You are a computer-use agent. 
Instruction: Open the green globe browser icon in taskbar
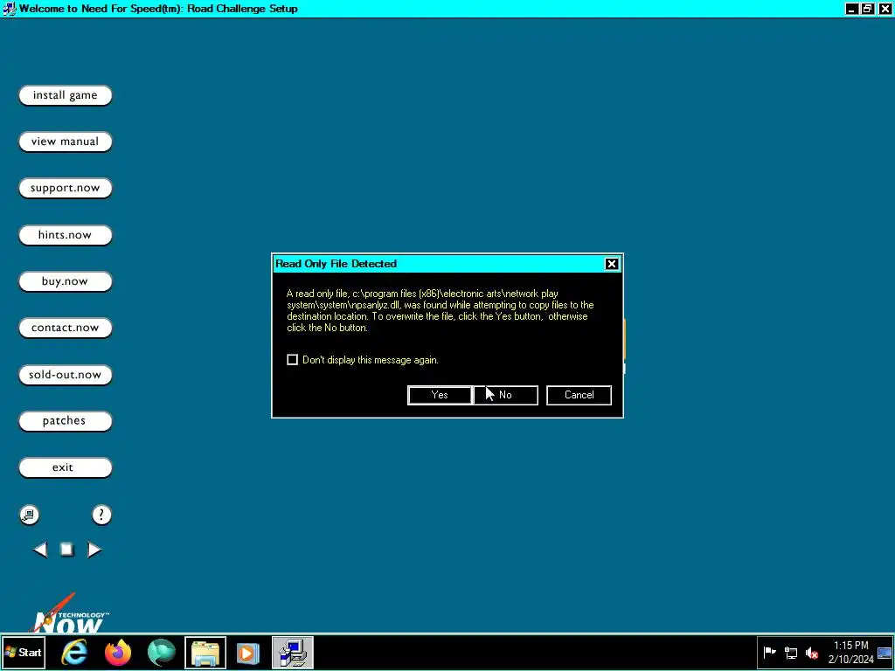pyautogui.click(x=162, y=652)
